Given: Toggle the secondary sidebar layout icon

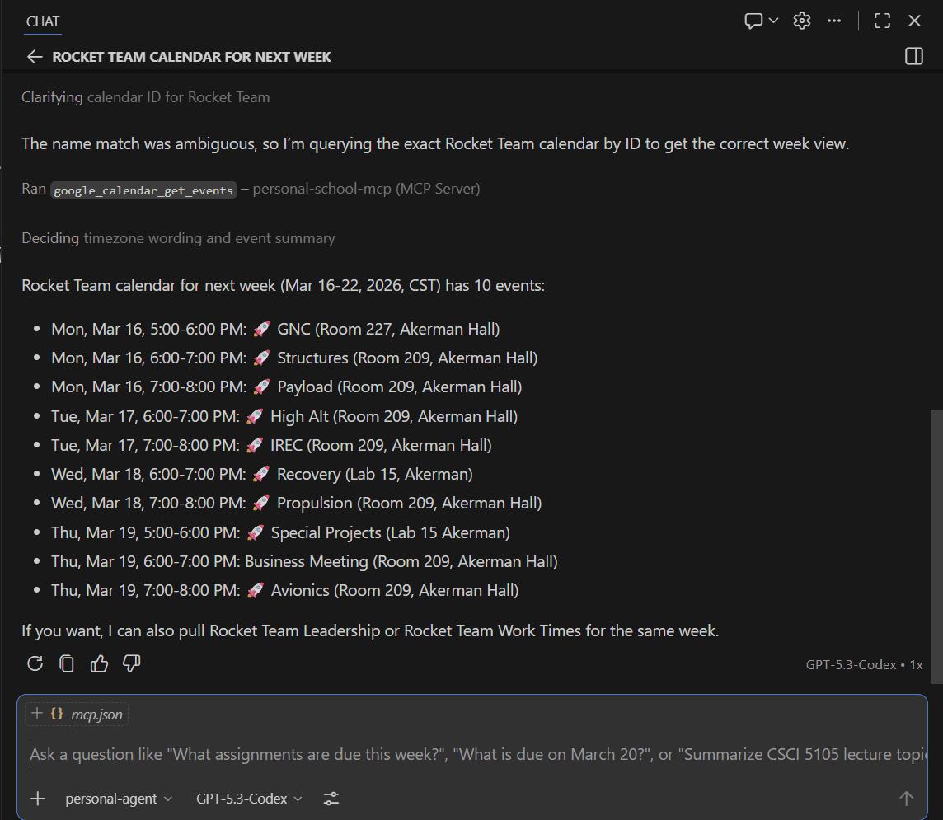Looking at the screenshot, I should coord(913,57).
